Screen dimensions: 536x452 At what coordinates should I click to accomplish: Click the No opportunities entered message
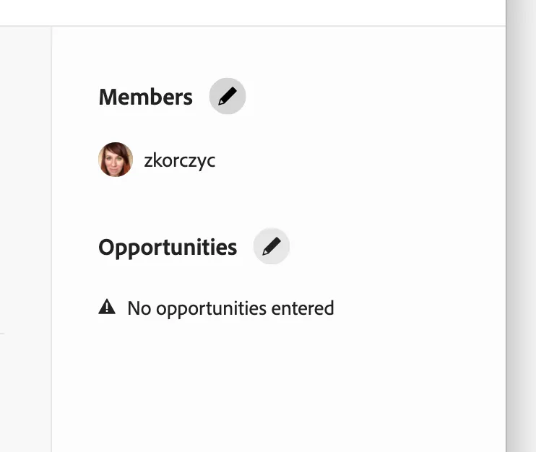pos(230,308)
